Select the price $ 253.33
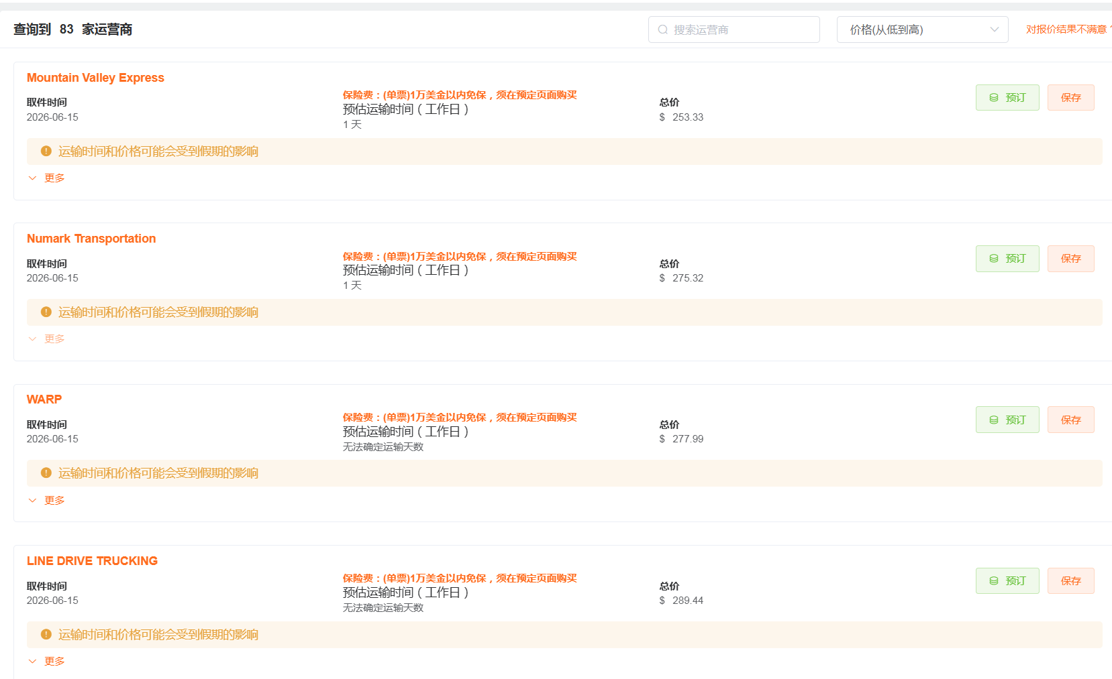The height and width of the screenshot is (679, 1112). (x=681, y=117)
